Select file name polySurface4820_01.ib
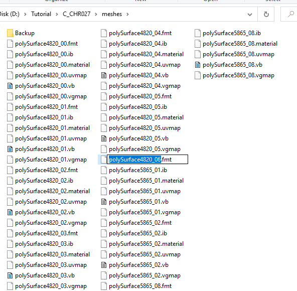This screenshot has width=297, height=291. pos(44,117)
